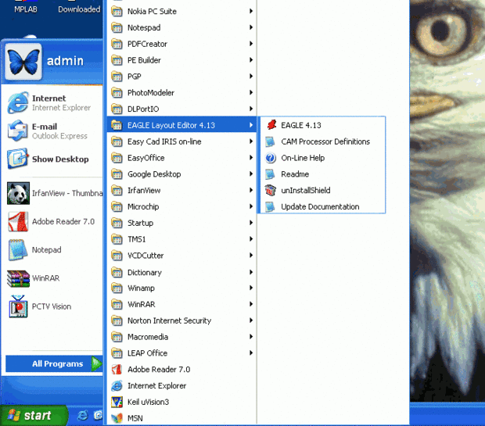485x426 pixels.
Task: Click the unInstallShield icon
Action: [271, 191]
